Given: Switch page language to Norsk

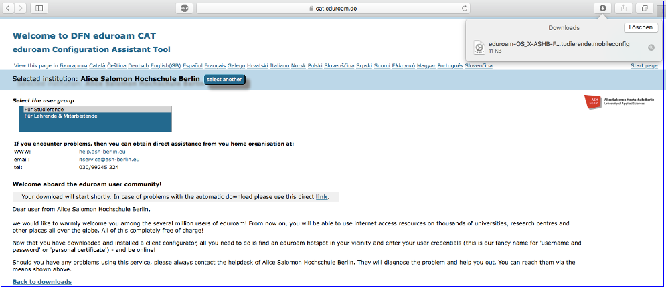Looking at the screenshot, I should click(299, 65).
